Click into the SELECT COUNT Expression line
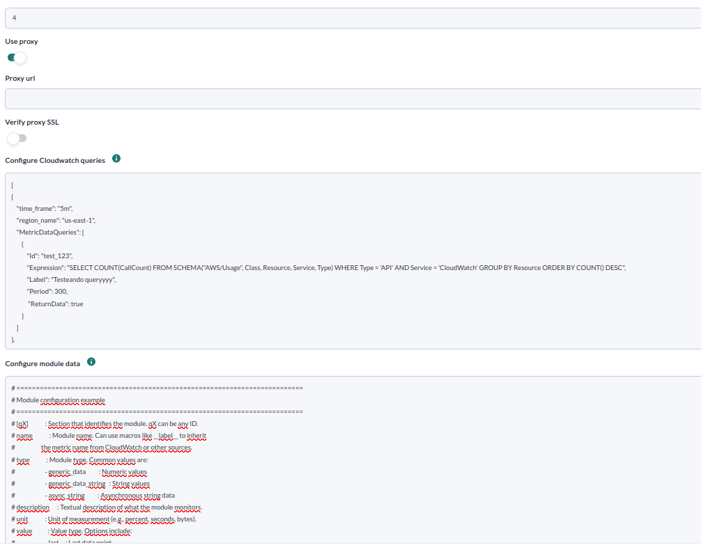 (x=326, y=268)
